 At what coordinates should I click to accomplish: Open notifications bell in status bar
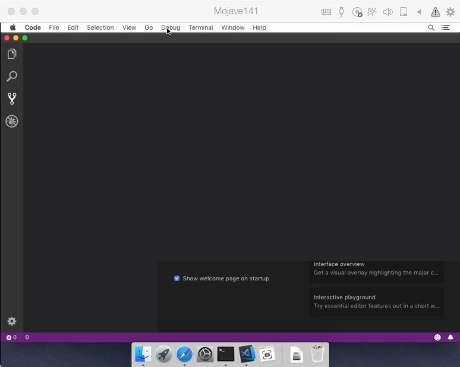coord(450,337)
